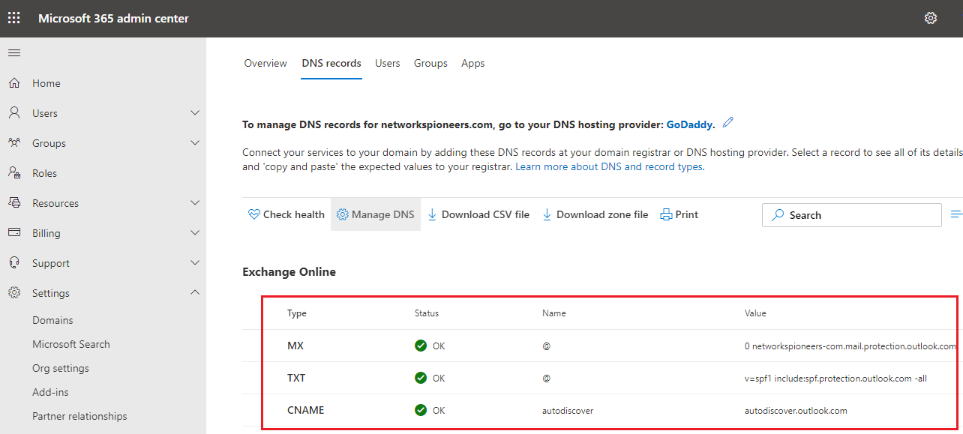This screenshot has width=963, height=434.
Task: Open the settings gear in header
Action: [931, 18]
